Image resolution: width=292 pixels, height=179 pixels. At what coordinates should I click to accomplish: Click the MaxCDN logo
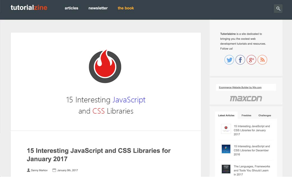coord(246,98)
